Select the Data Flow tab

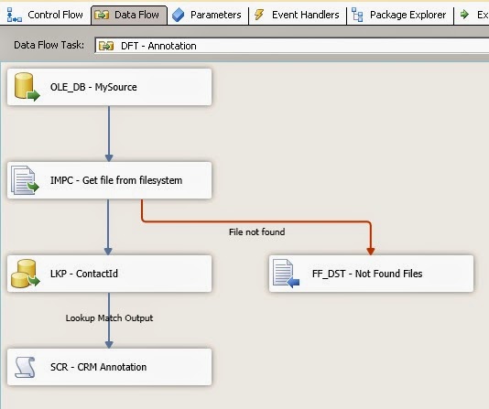coord(129,15)
